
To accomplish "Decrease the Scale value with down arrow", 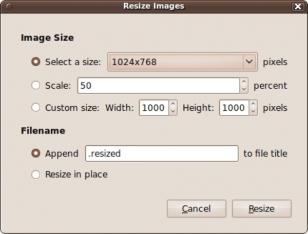I will point(244,89).
